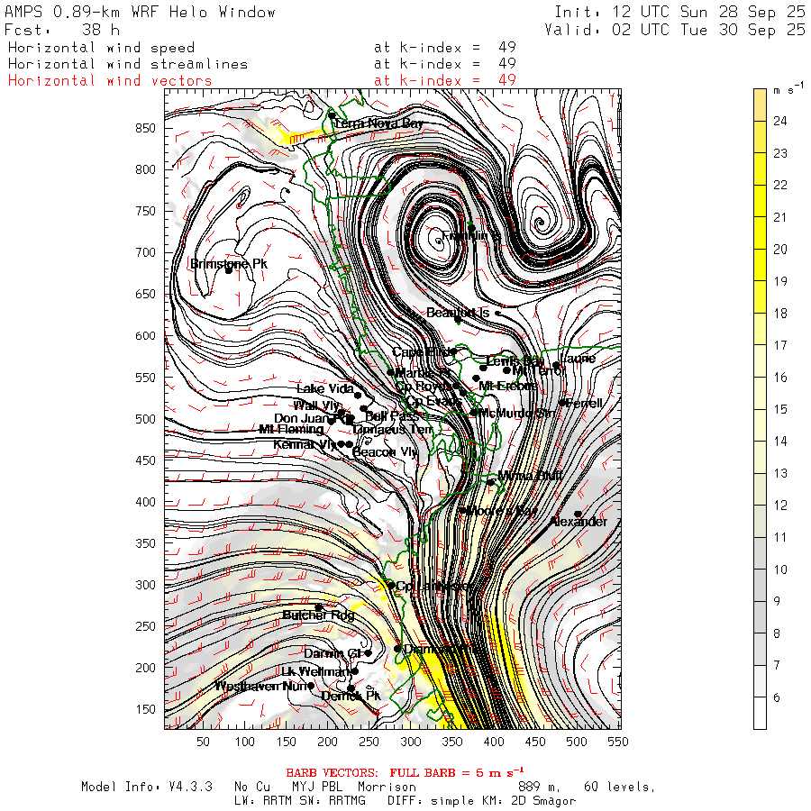Image resolution: width=811 pixels, height=811 pixels.
Task: Select the Moore's Bay label
Action: pos(502,511)
